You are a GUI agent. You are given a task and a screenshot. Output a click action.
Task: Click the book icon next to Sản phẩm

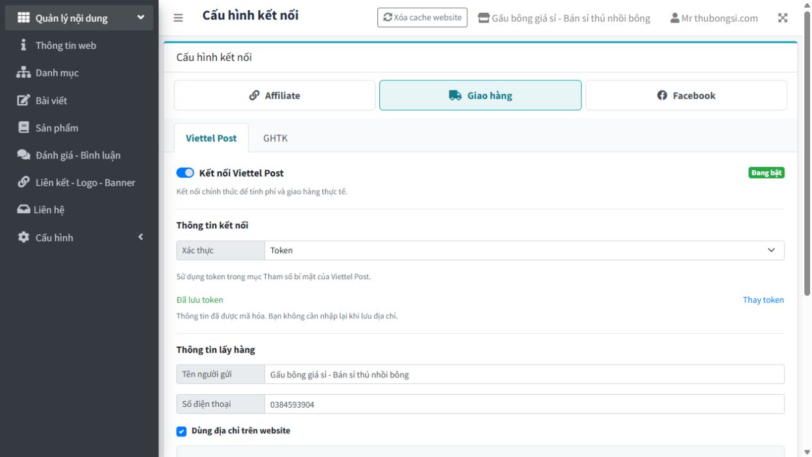[x=24, y=128]
